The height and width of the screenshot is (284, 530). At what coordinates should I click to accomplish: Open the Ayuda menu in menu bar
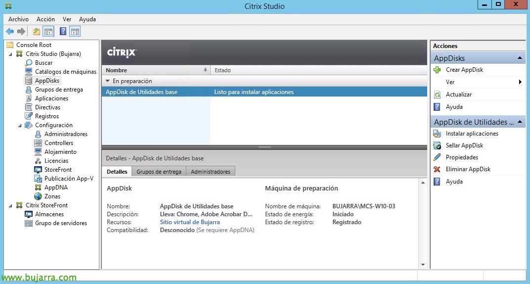(87, 19)
